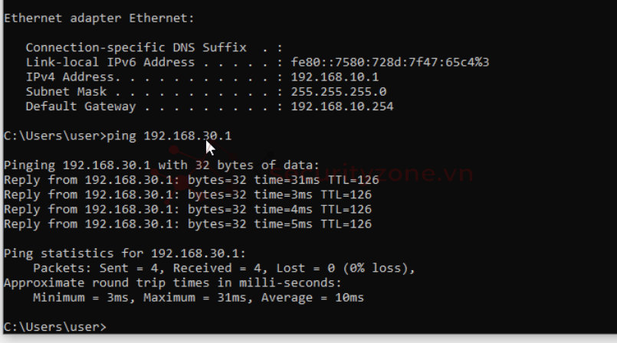This screenshot has height=343, width=617.
Task: Click the subnet mask value 255.255.255.0
Action: point(338,92)
